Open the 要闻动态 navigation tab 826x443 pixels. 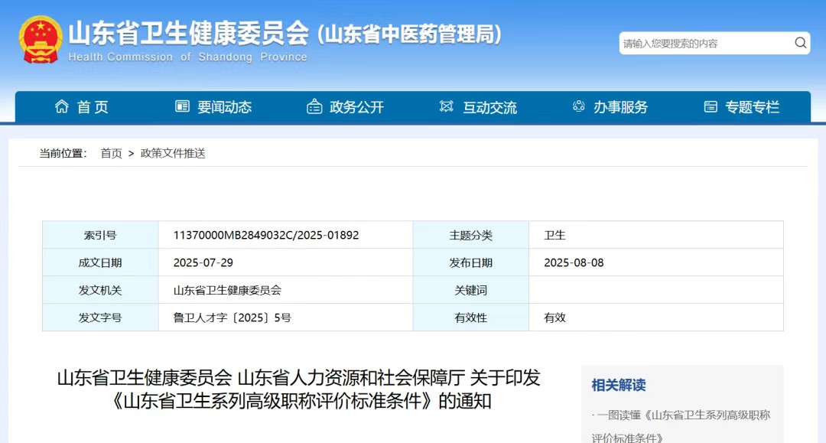click(224, 107)
